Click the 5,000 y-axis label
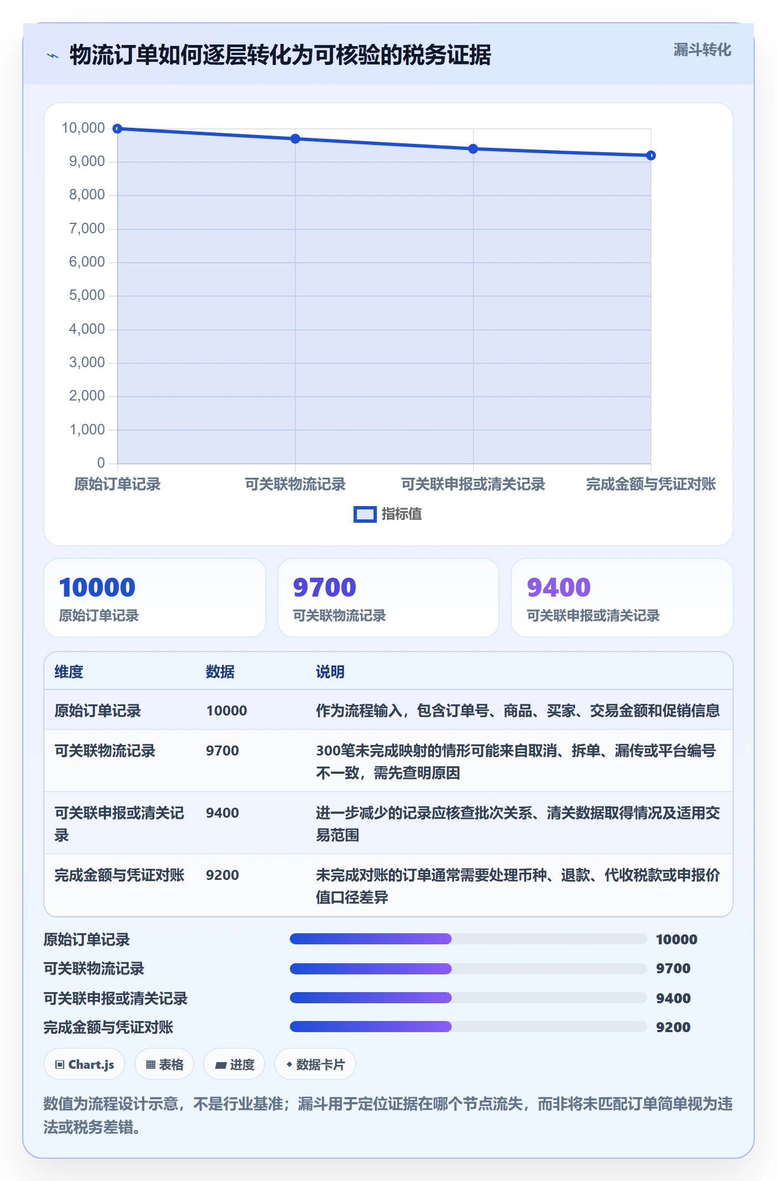 point(87,296)
